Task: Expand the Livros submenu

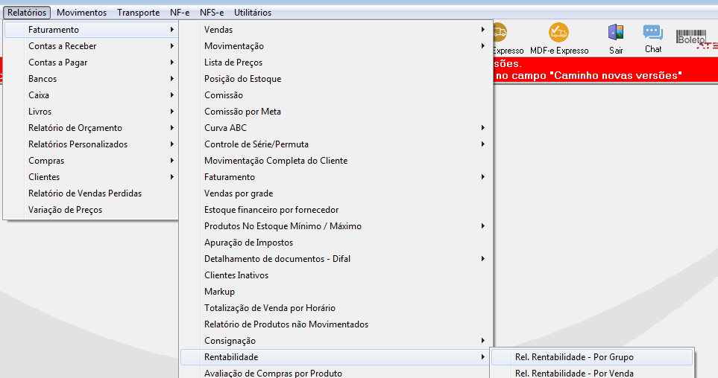Action: click(91, 112)
